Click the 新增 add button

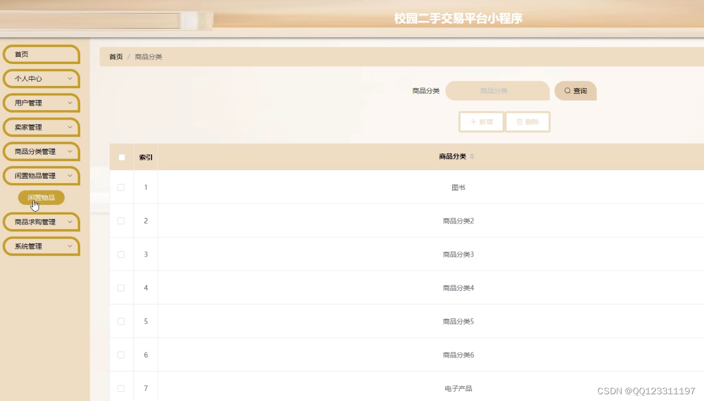[x=481, y=122]
